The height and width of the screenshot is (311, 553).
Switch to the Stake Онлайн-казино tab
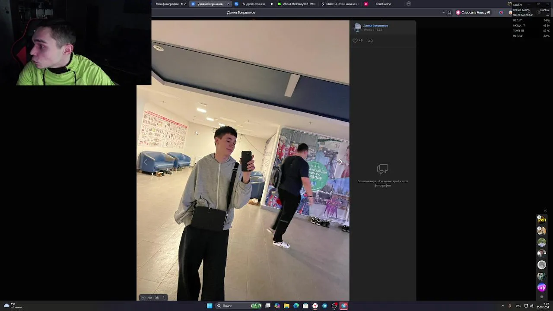point(340,4)
